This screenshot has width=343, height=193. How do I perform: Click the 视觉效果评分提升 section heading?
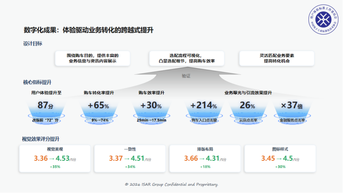[x=41, y=139]
